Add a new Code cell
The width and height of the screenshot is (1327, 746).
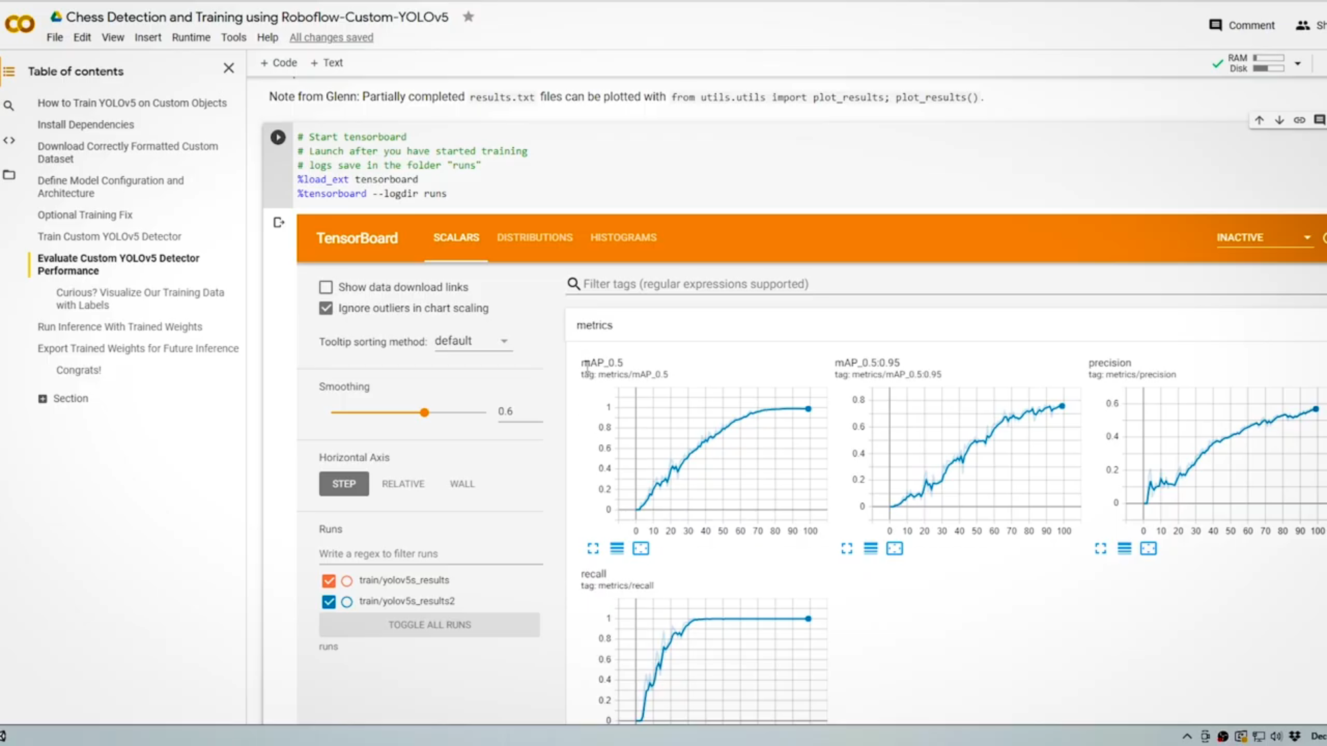[x=279, y=62]
